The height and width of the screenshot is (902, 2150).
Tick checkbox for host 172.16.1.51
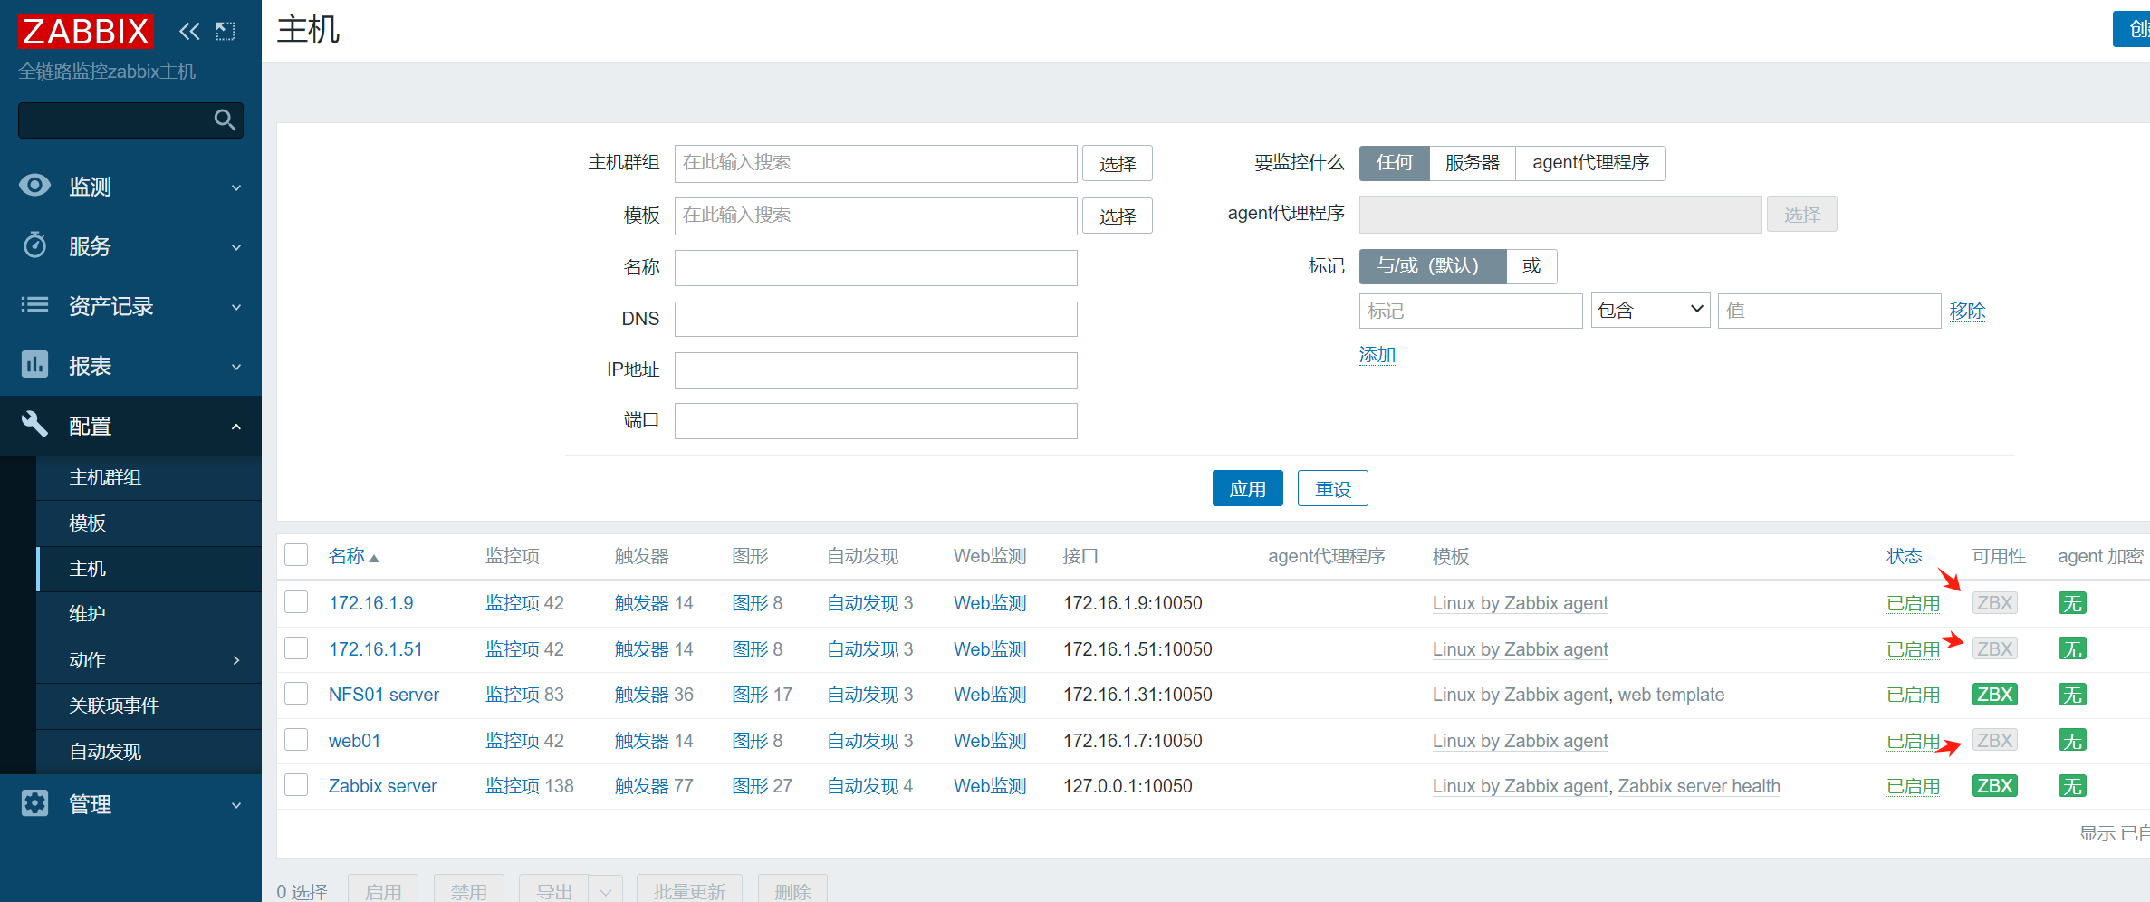coord(296,648)
